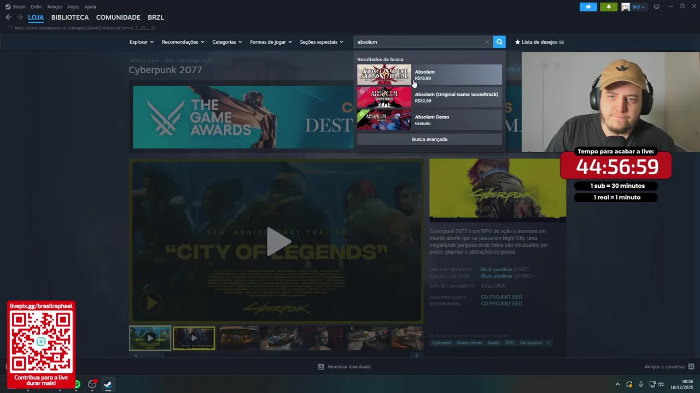Screen dimensions: 700x393
Task: Click the Game Awards banner
Action: pyautogui.click(x=243, y=117)
